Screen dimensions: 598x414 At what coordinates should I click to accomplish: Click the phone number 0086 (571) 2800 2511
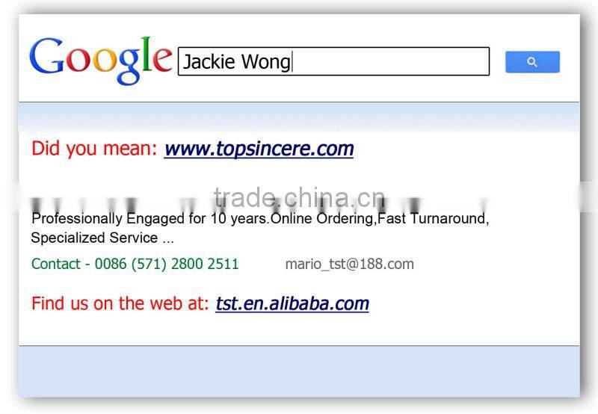167,264
